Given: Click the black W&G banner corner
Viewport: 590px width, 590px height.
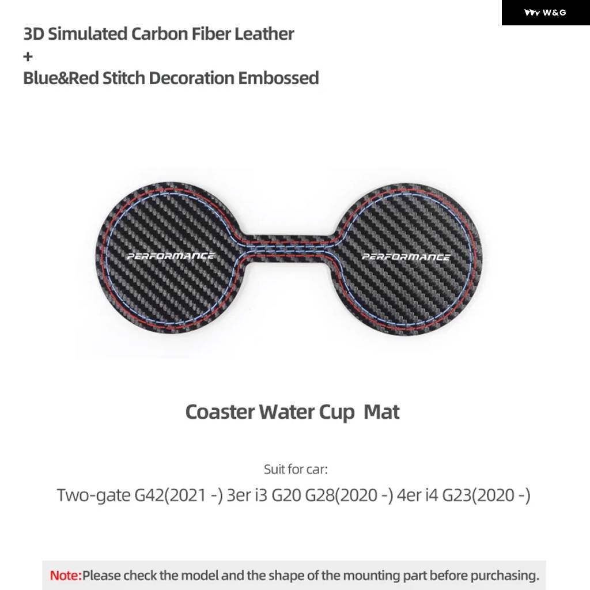Looking at the screenshot, I should [546, 13].
